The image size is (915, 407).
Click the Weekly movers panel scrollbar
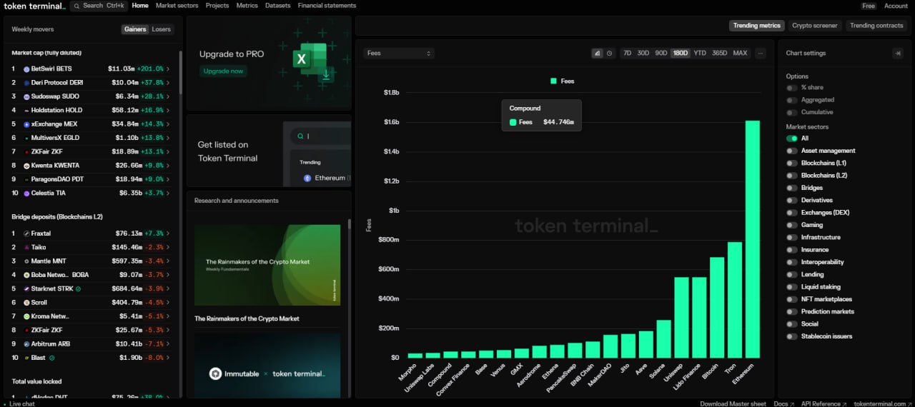(x=180, y=71)
